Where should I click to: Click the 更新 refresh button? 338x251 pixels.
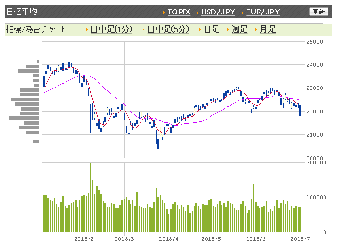click(319, 12)
